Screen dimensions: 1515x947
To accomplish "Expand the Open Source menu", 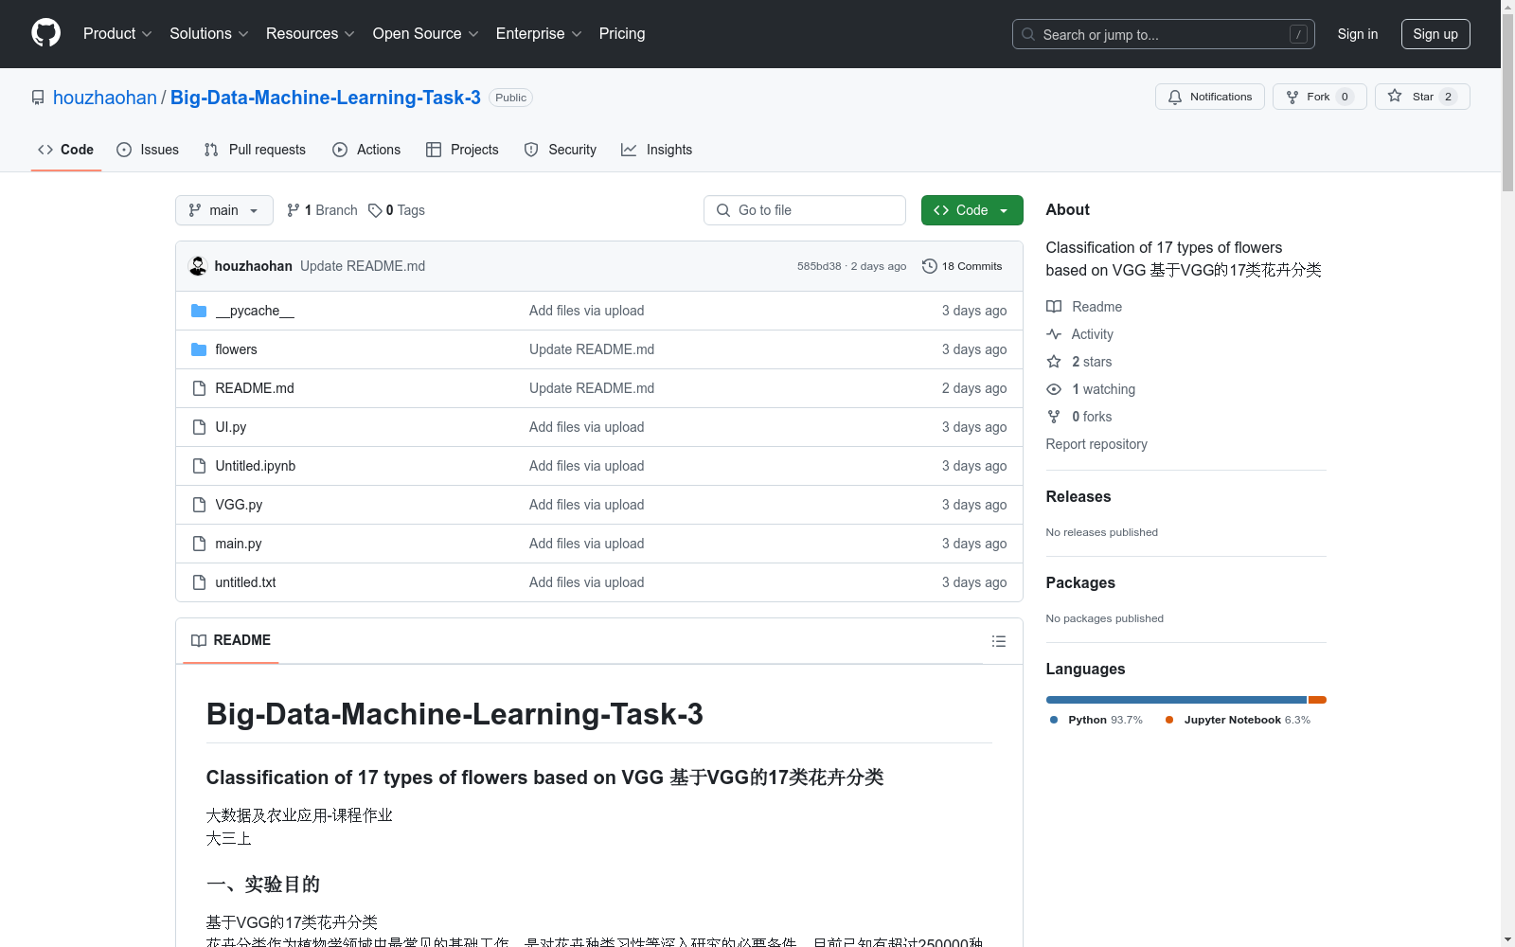I will 425,33.
